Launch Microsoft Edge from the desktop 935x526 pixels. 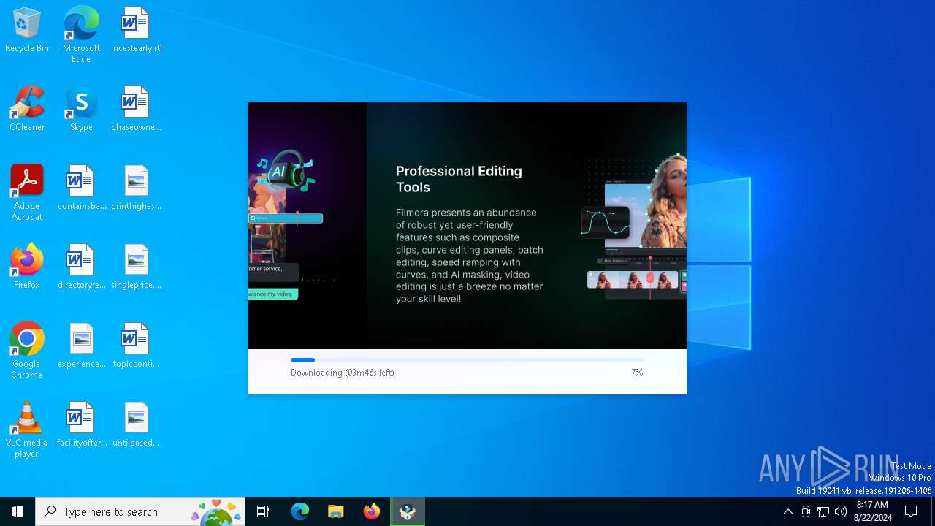coord(81,35)
